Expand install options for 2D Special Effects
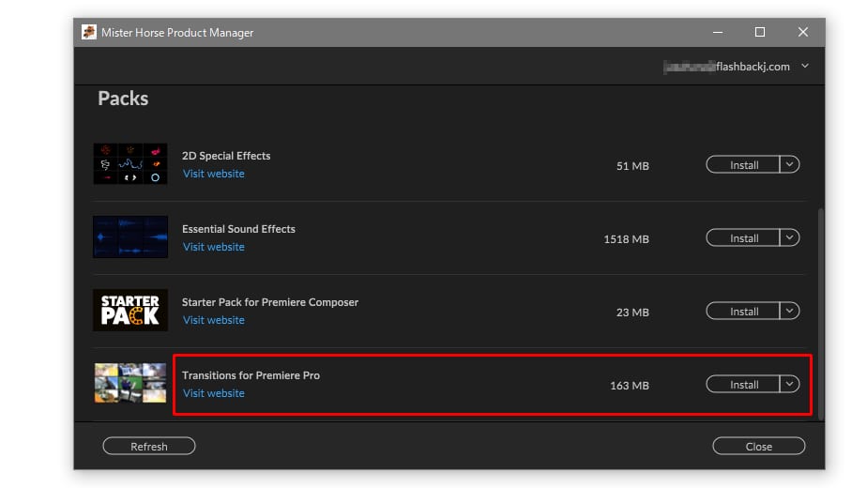Viewport: 867px width, 488px height. point(790,165)
